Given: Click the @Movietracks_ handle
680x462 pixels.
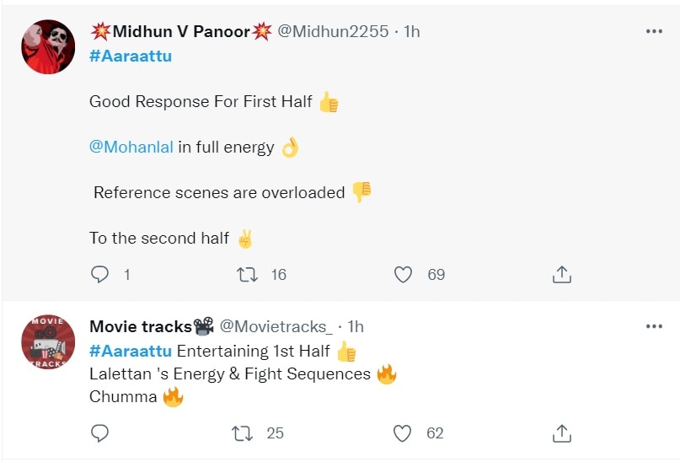Looking at the screenshot, I should 276,326.
